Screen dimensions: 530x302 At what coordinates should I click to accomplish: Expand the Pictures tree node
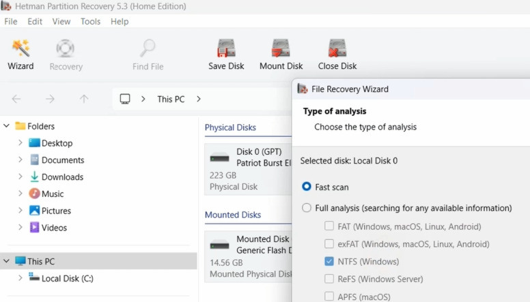pyautogui.click(x=20, y=210)
